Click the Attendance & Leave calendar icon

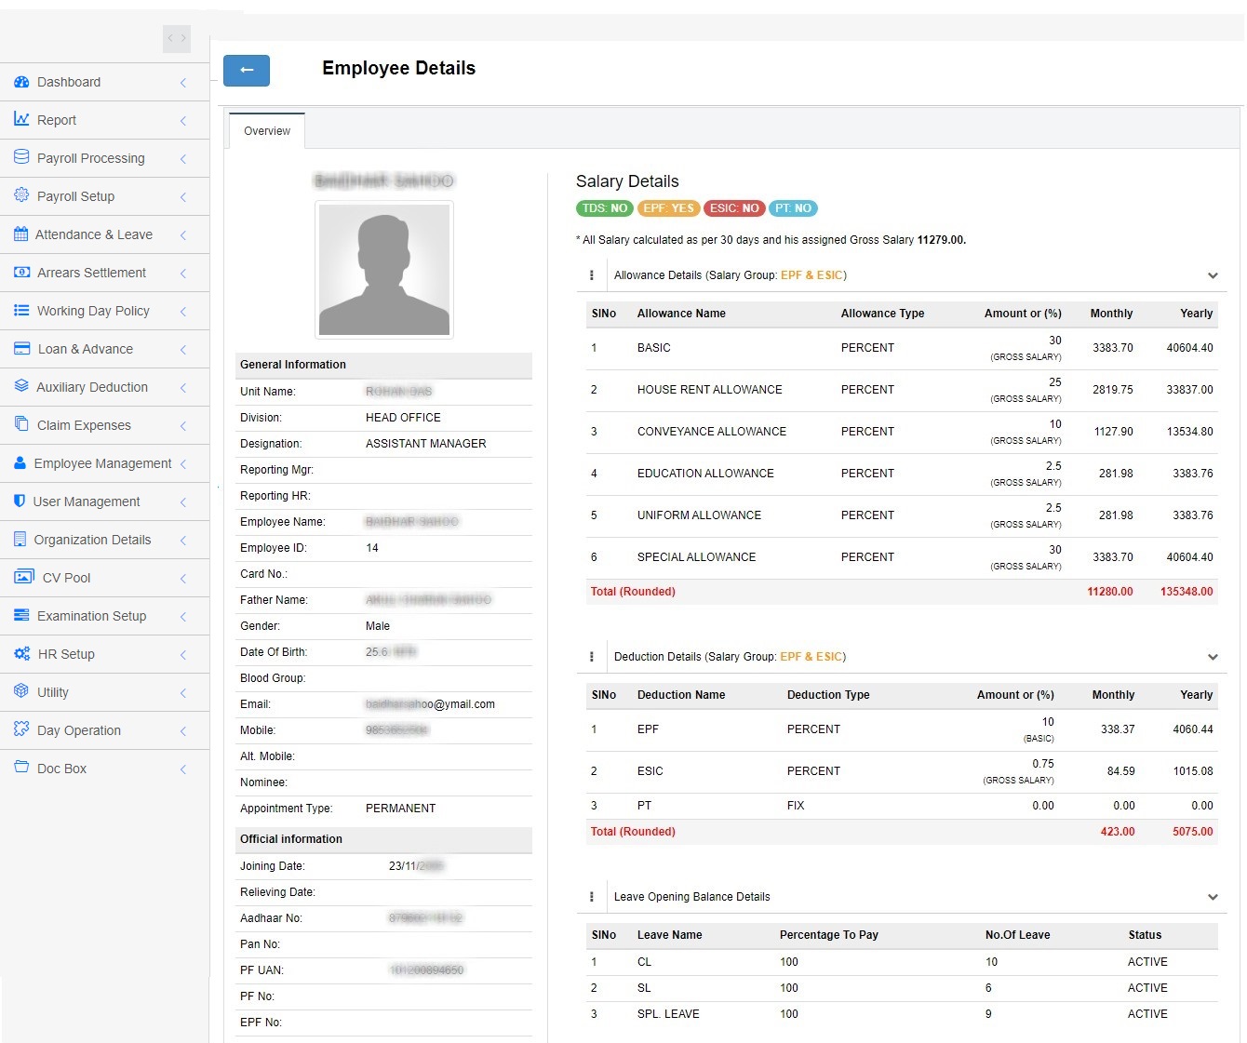point(20,234)
